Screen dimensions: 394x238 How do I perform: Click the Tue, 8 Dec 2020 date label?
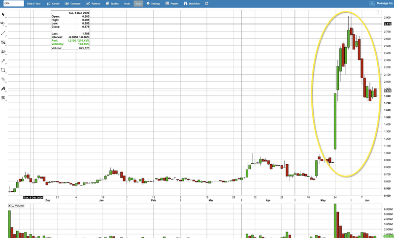33,198
